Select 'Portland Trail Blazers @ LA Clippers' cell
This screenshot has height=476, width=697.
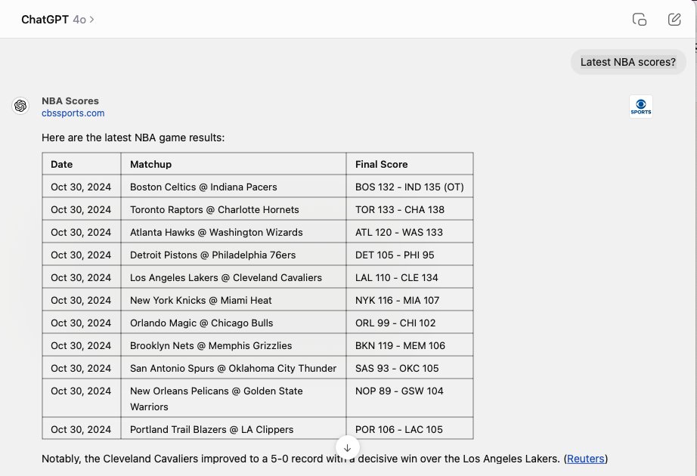coord(234,429)
